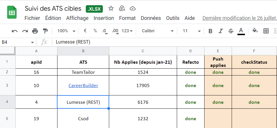Image resolution: width=277 pixels, height=128 pixels.
Task: Click the ATS header cell
Action: 83,62
